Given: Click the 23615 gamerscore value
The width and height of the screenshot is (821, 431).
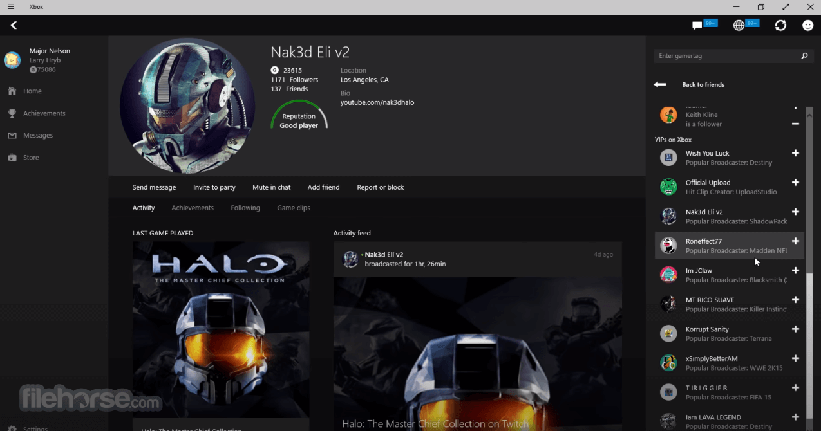Looking at the screenshot, I should click(292, 71).
